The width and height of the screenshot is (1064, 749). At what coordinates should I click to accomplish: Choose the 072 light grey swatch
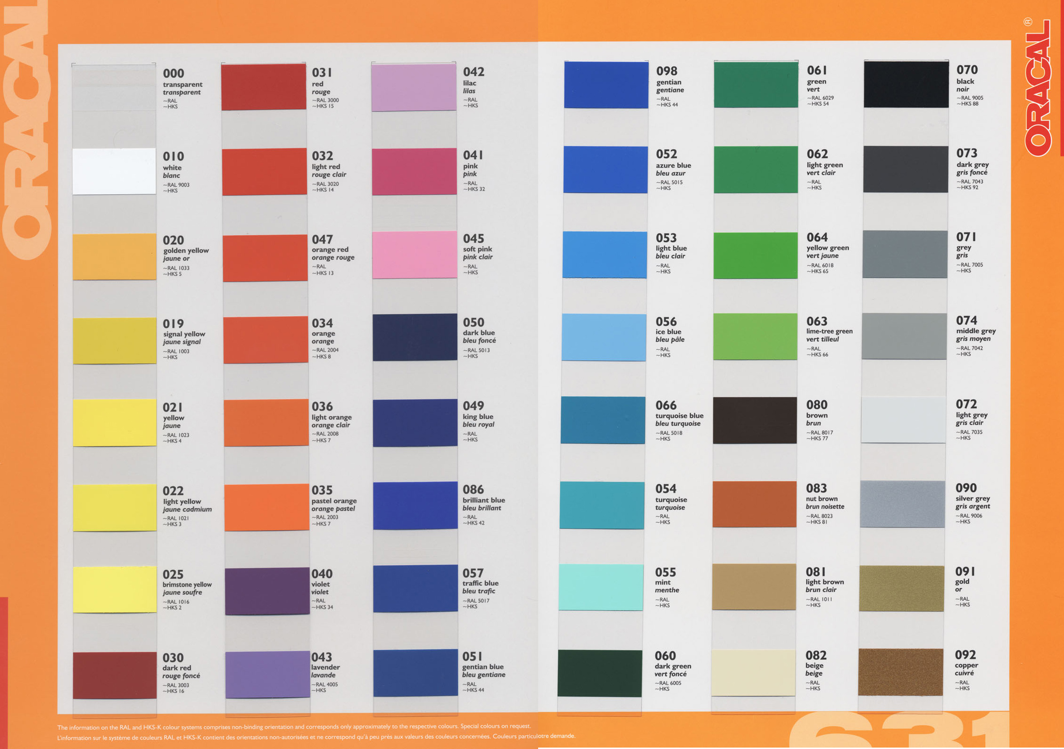point(903,420)
